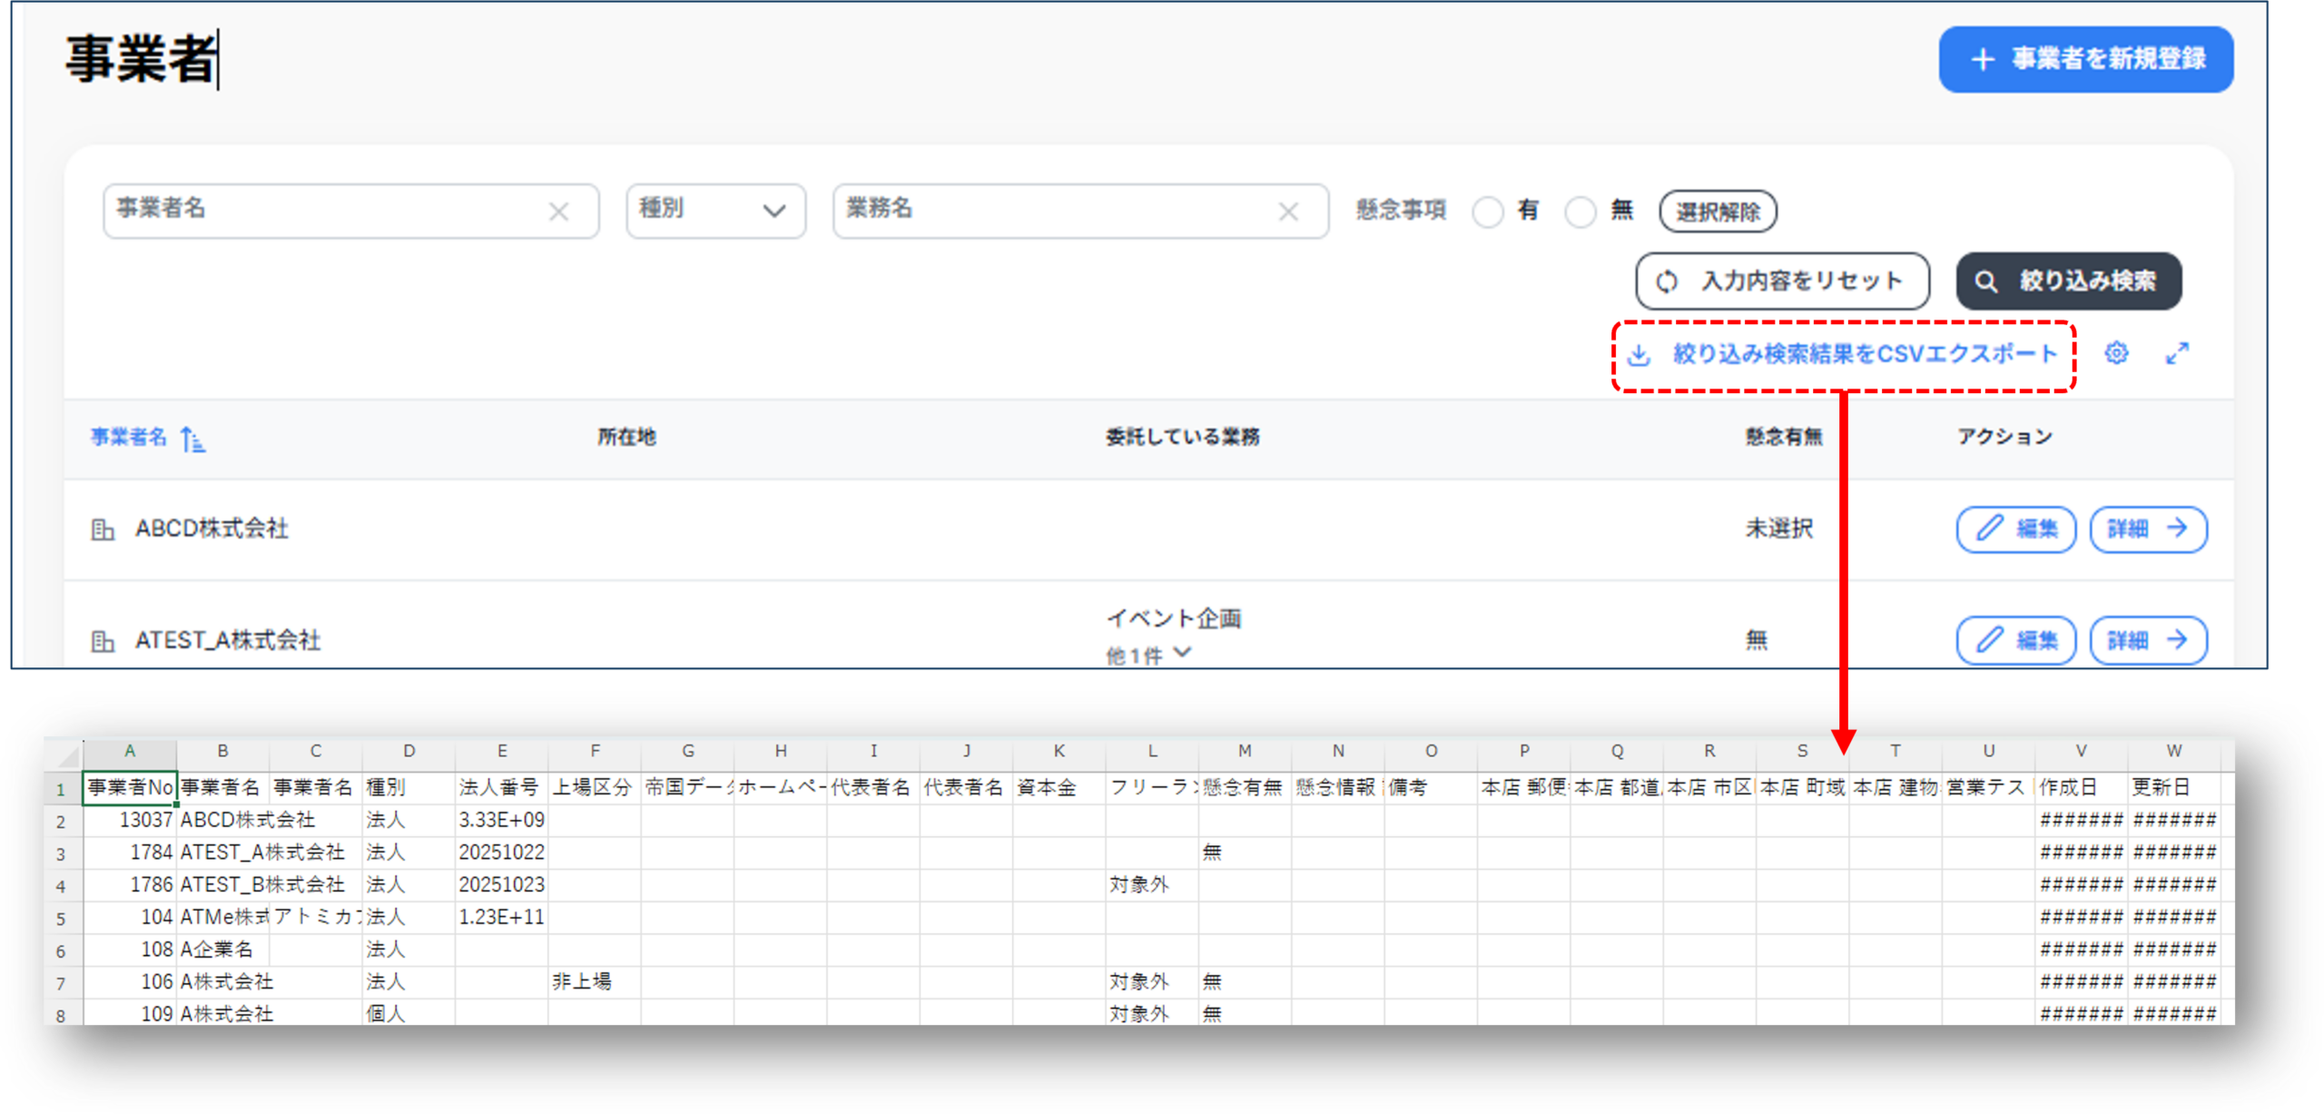Image resolution: width=2324 pixels, height=1114 pixels.
Task: Select the 対象外 cell in row 4
Action: (1152, 884)
